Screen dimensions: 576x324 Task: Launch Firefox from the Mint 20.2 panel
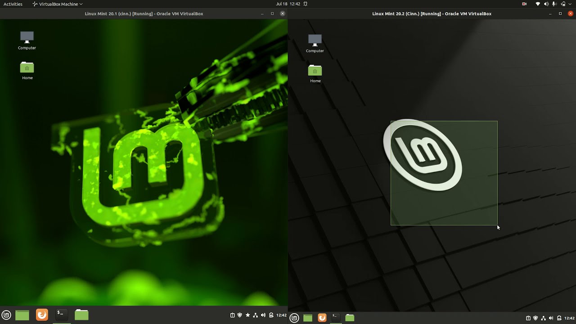click(322, 318)
